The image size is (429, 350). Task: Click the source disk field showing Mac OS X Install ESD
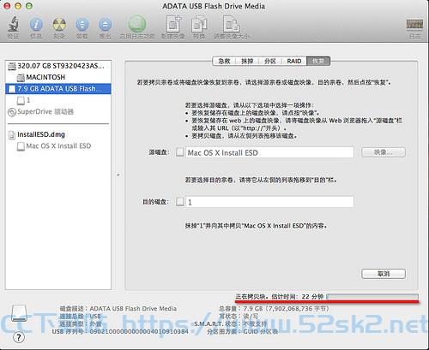269,152
